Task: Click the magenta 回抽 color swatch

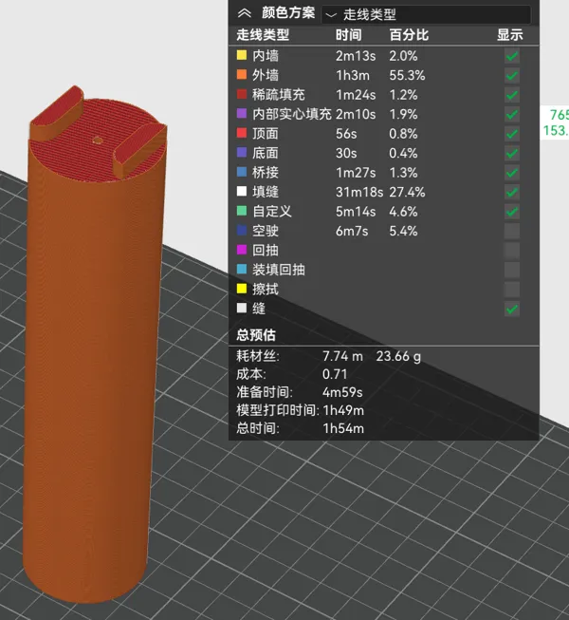Action: pyautogui.click(x=242, y=250)
